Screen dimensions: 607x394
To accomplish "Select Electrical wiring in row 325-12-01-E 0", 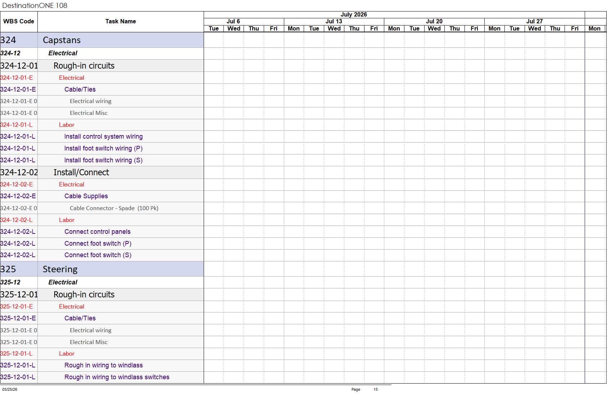I will pyautogui.click(x=91, y=330).
